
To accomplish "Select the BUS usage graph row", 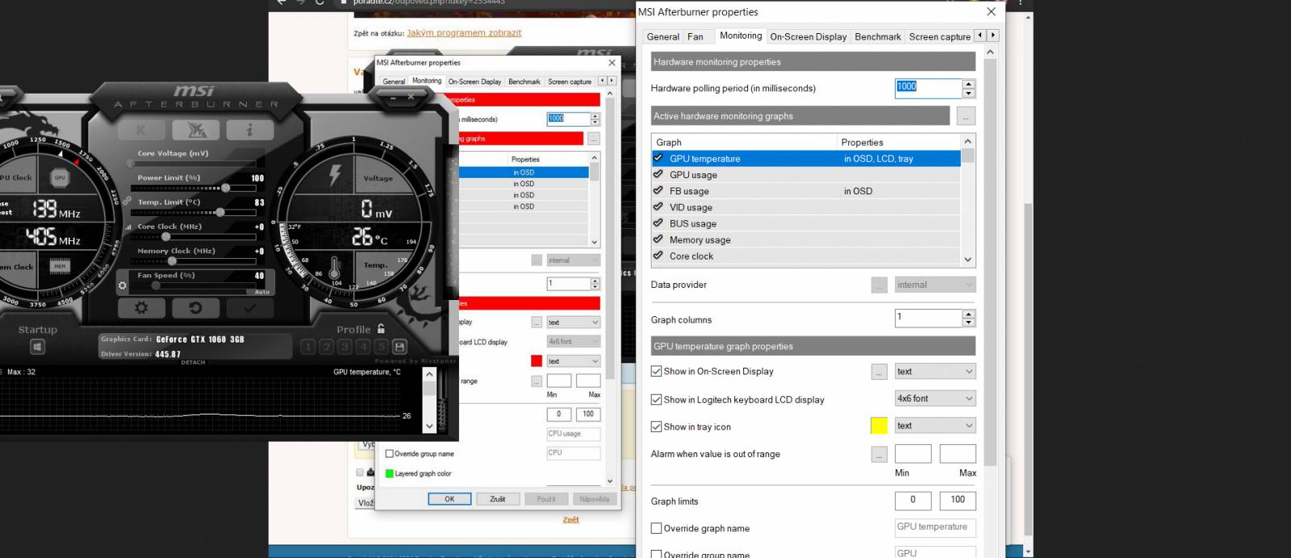I will [806, 223].
